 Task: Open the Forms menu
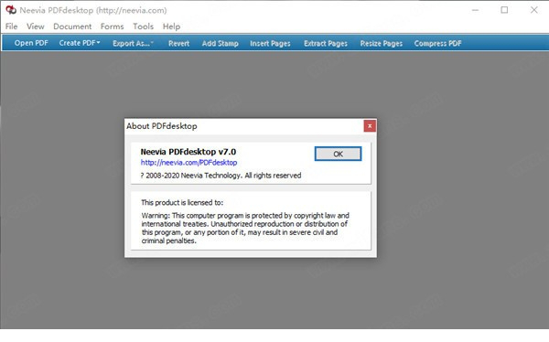click(x=112, y=27)
